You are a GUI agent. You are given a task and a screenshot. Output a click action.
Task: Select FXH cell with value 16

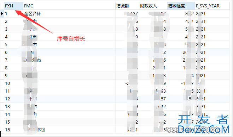tap(13, 130)
